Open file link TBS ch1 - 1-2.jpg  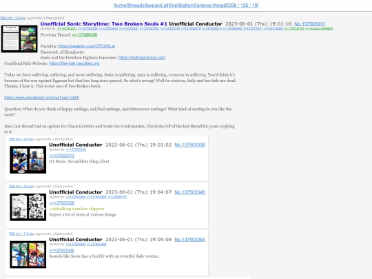click(x=12, y=18)
